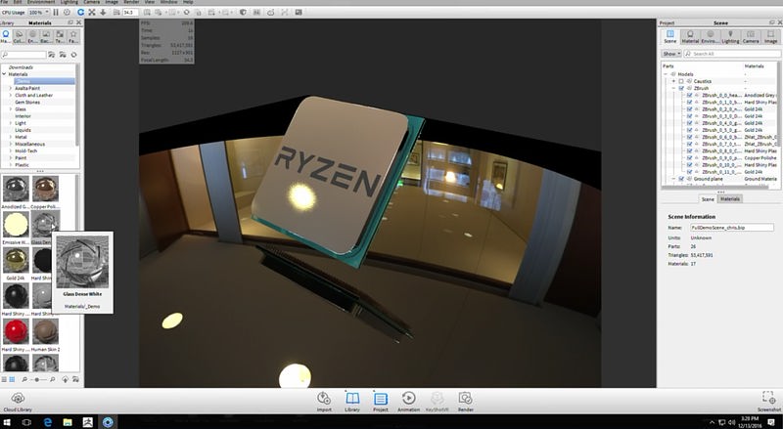The height and width of the screenshot is (429, 783).
Task: Switch to the Material tab in Project panel
Action: click(690, 36)
